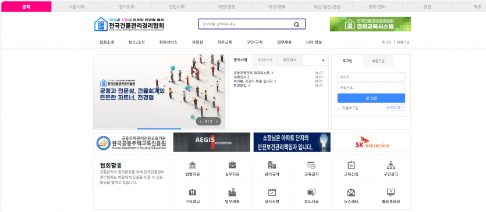This screenshot has width=486, height=212.
Task: Select the 인천시회 region tab
Action: pyautogui.click(x=177, y=6)
